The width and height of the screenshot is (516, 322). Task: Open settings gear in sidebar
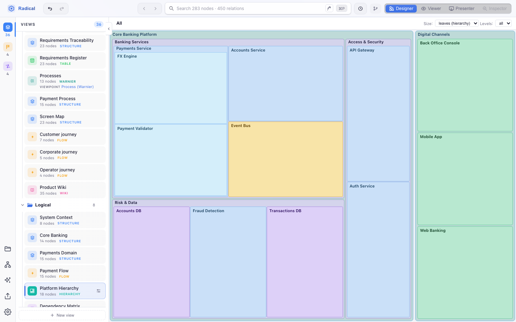[8, 312]
